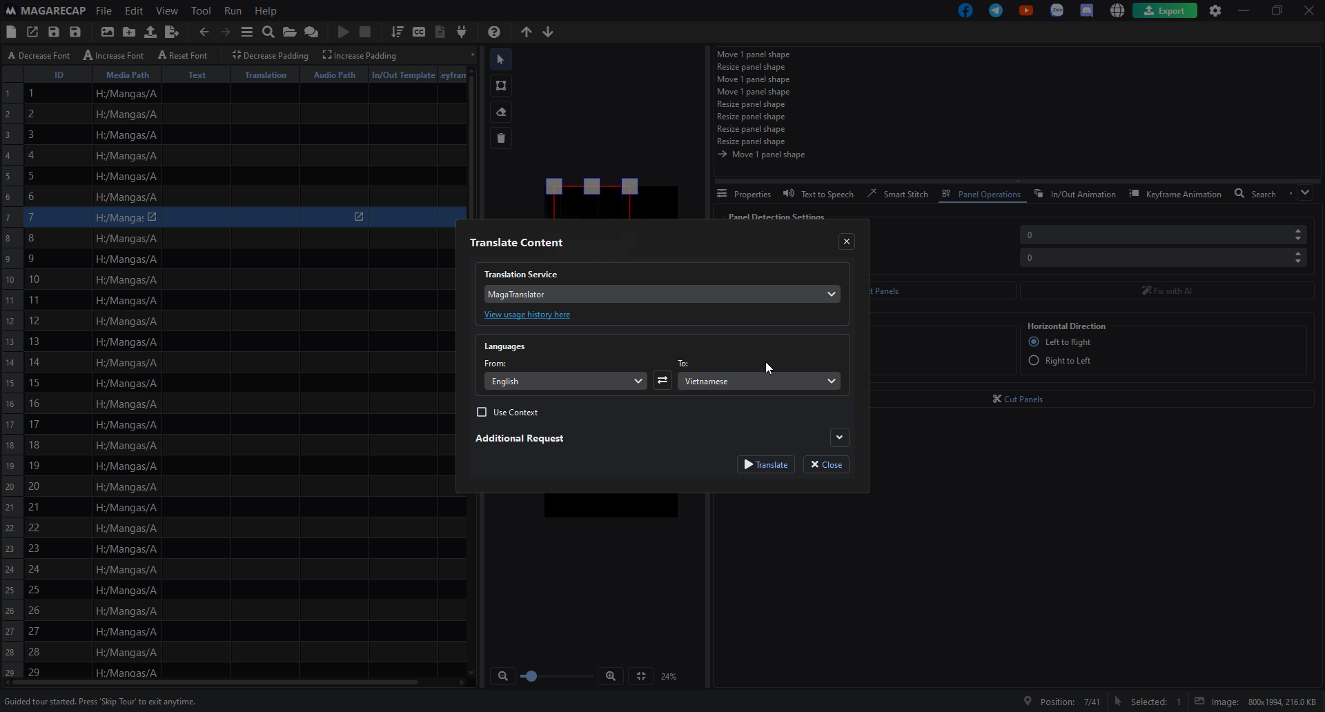This screenshot has width=1325, height=712.
Task: Switch to the Keyframe Animation tab
Action: coord(1175,194)
